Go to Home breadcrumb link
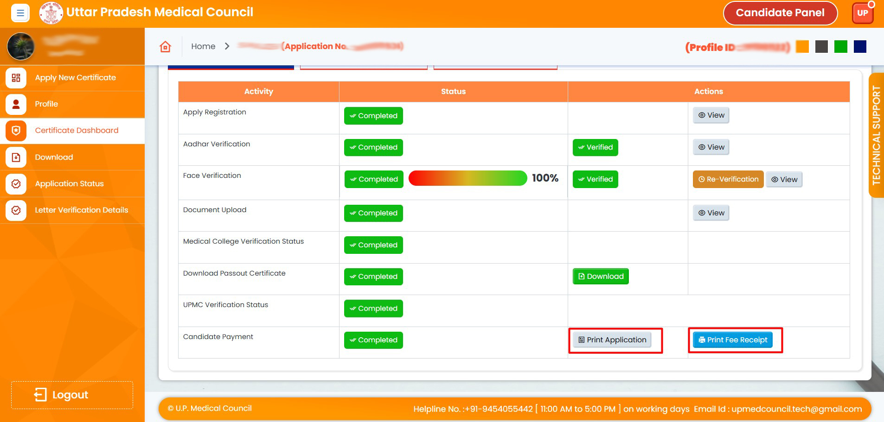Screen dimensions: 884x422 203,46
